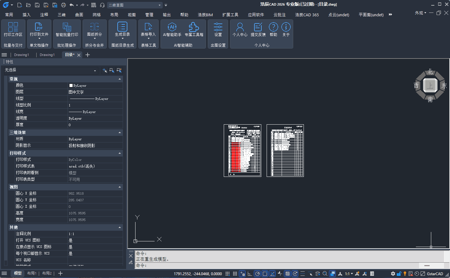Viewport: 450px width, 278px height.
Task: Collapse the 常规 properties section
Action: point(120,79)
